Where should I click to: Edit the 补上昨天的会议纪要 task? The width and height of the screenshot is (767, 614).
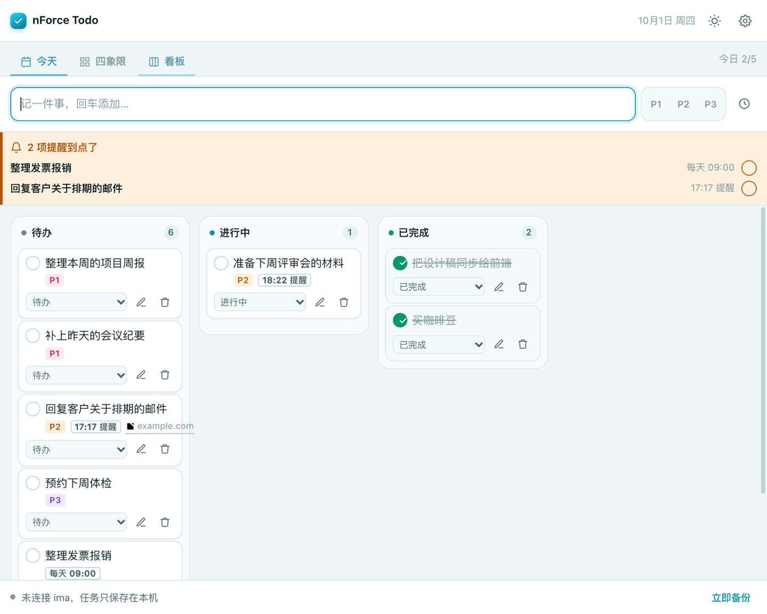coord(141,375)
